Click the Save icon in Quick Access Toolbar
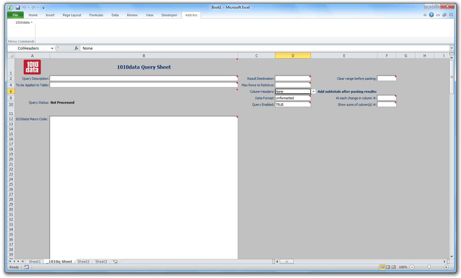The width and height of the screenshot is (461, 278). click(18, 8)
